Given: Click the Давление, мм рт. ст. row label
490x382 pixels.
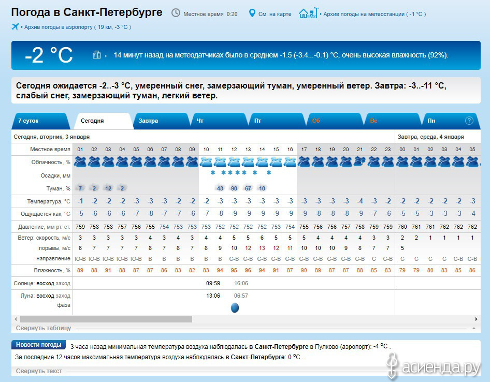Looking at the screenshot, I should coord(44,227).
